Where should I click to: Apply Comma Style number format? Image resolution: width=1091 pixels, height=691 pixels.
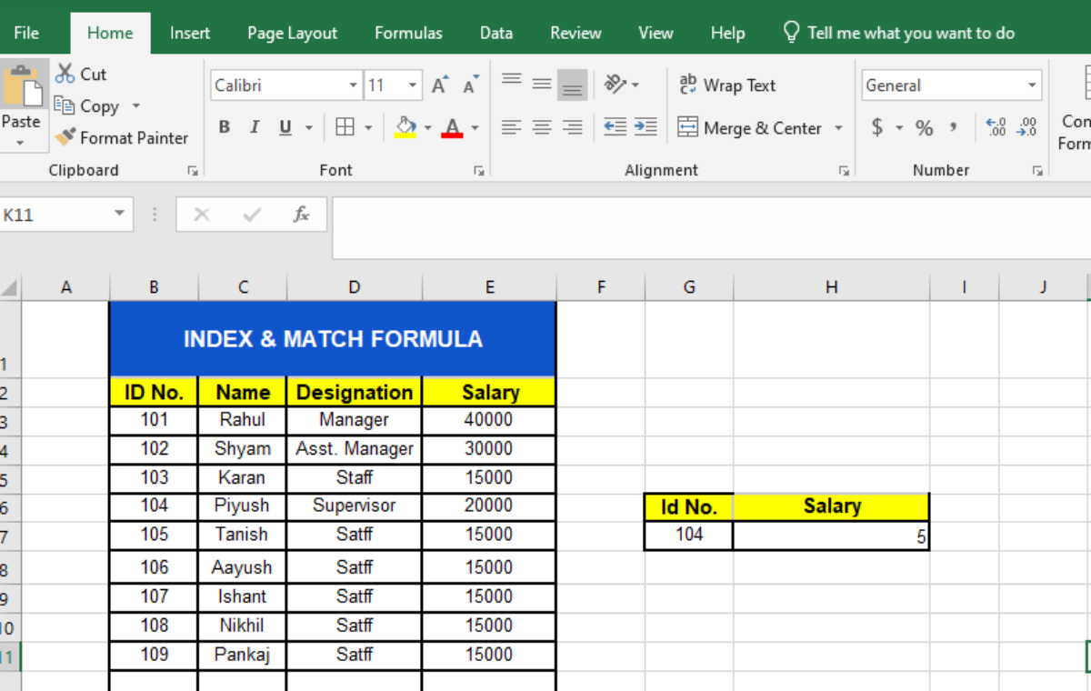click(953, 127)
